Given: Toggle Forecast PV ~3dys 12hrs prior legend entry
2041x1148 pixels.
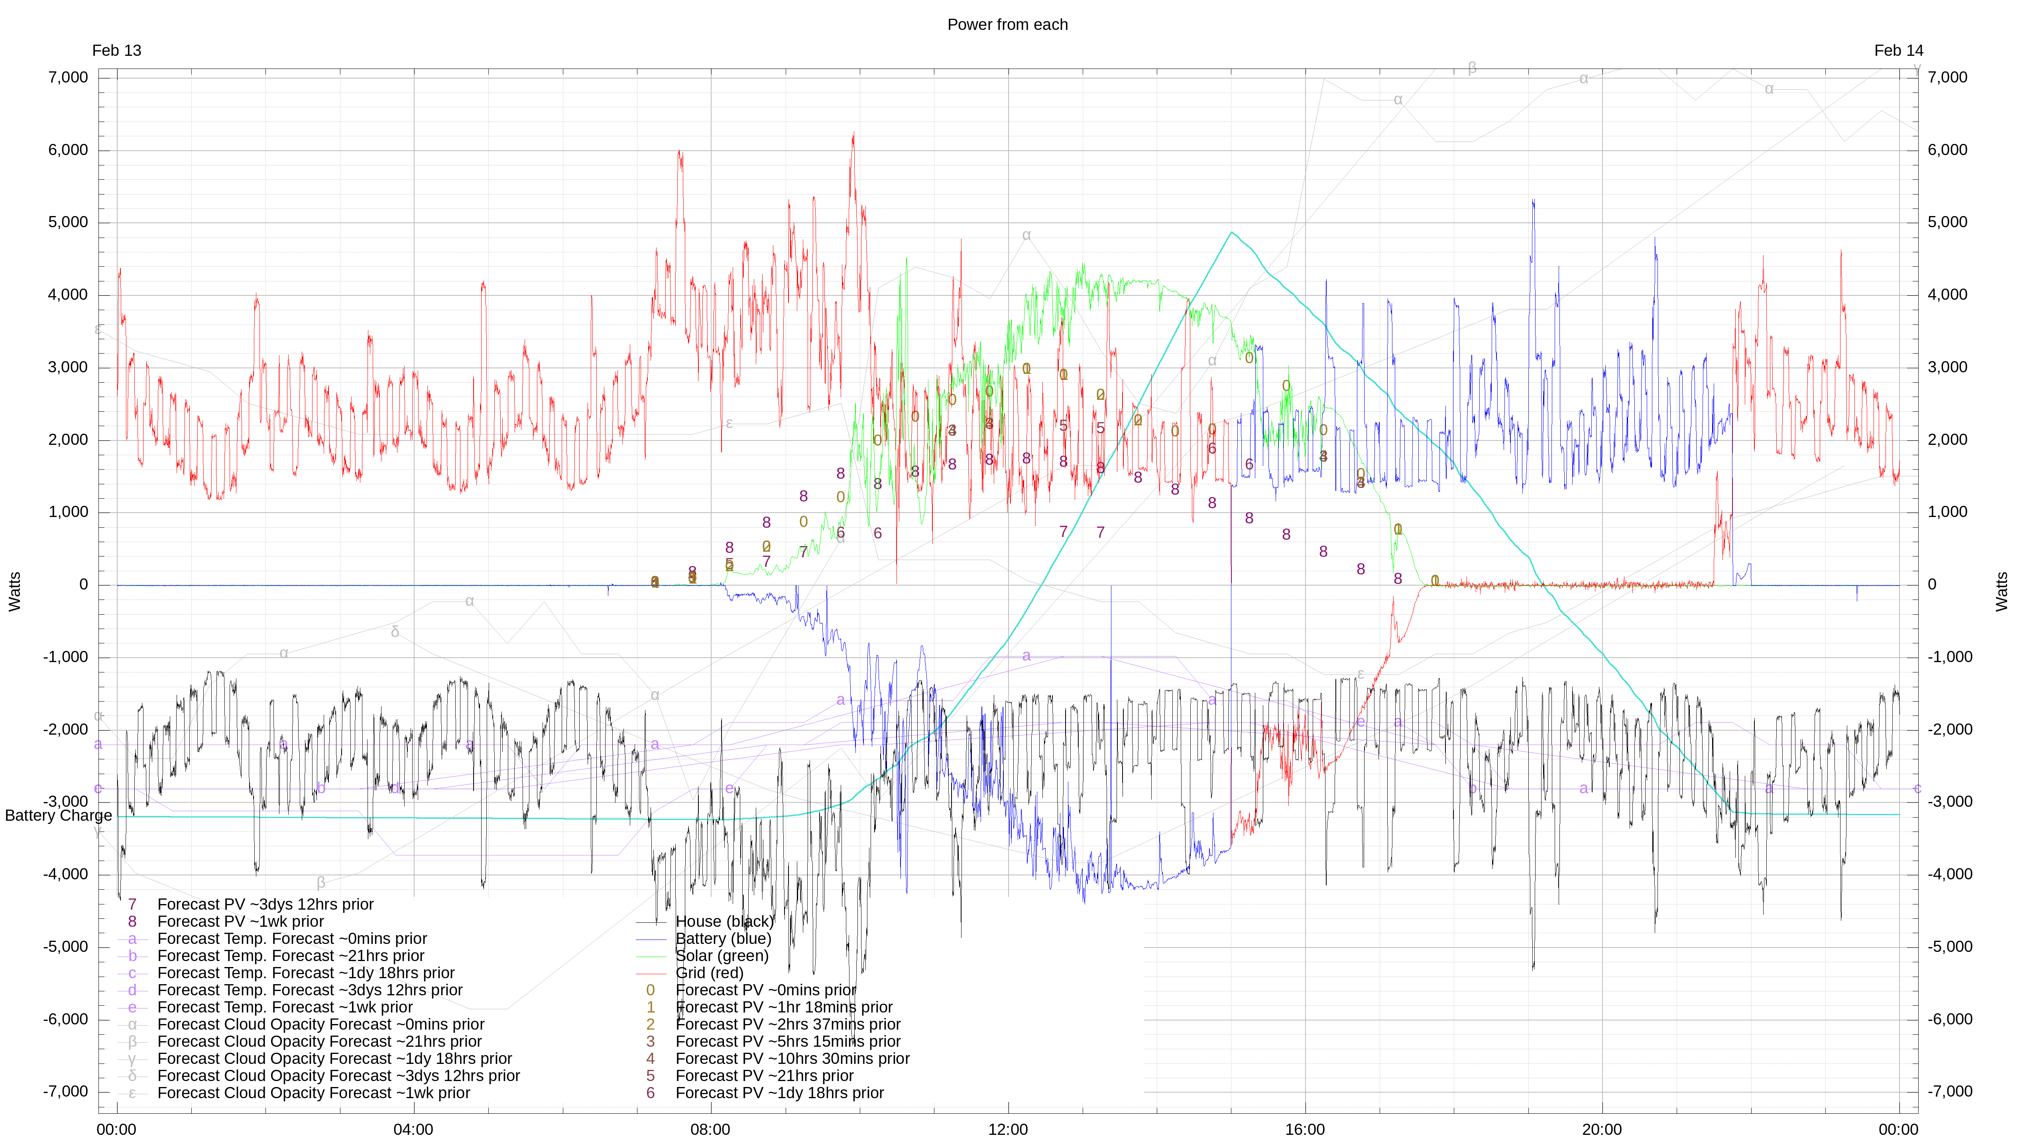Looking at the screenshot, I should (265, 905).
